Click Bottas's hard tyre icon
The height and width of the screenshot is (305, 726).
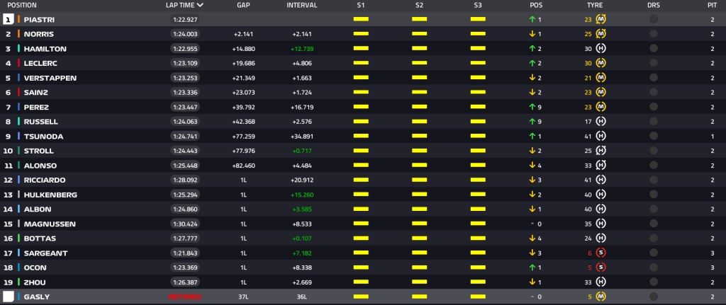pos(601,238)
